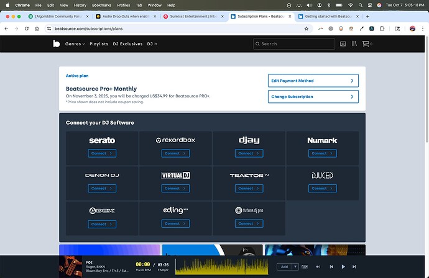
Task: Click the page vertical scrollbar
Action: (427, 90)
